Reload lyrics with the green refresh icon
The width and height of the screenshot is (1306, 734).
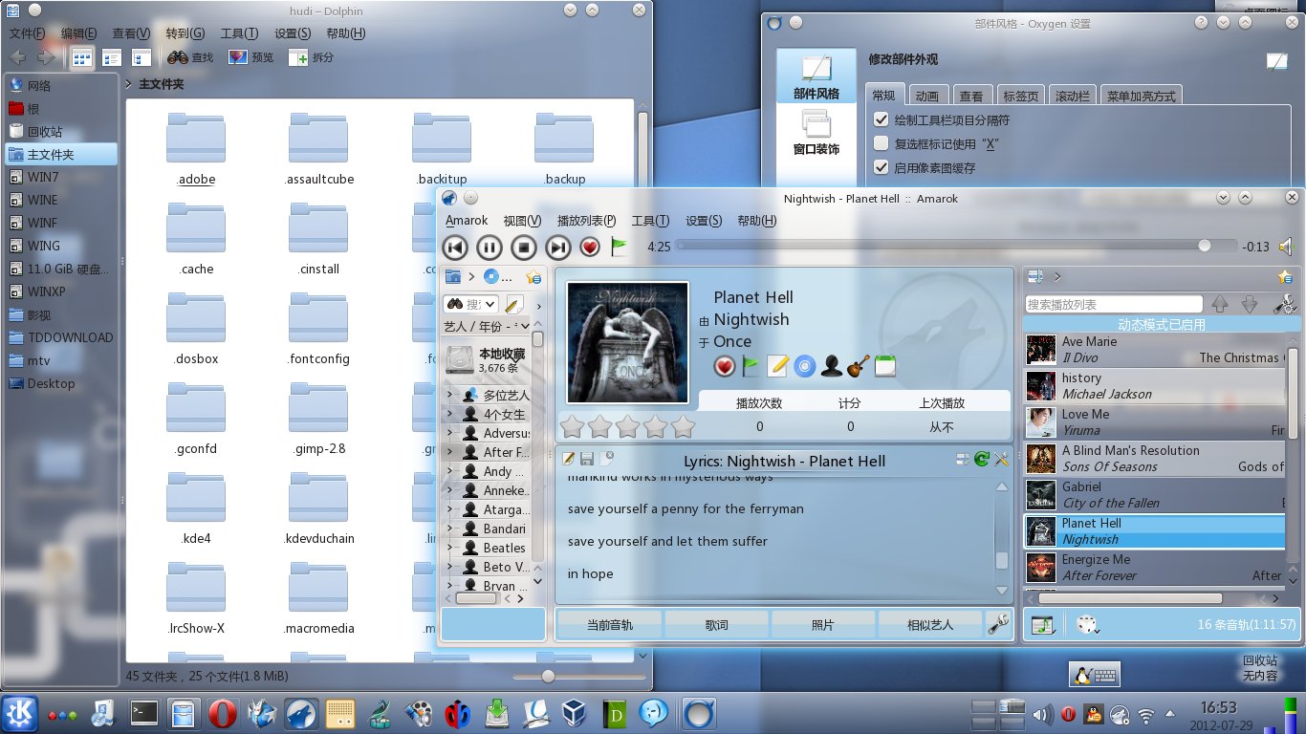coord(982,460)
